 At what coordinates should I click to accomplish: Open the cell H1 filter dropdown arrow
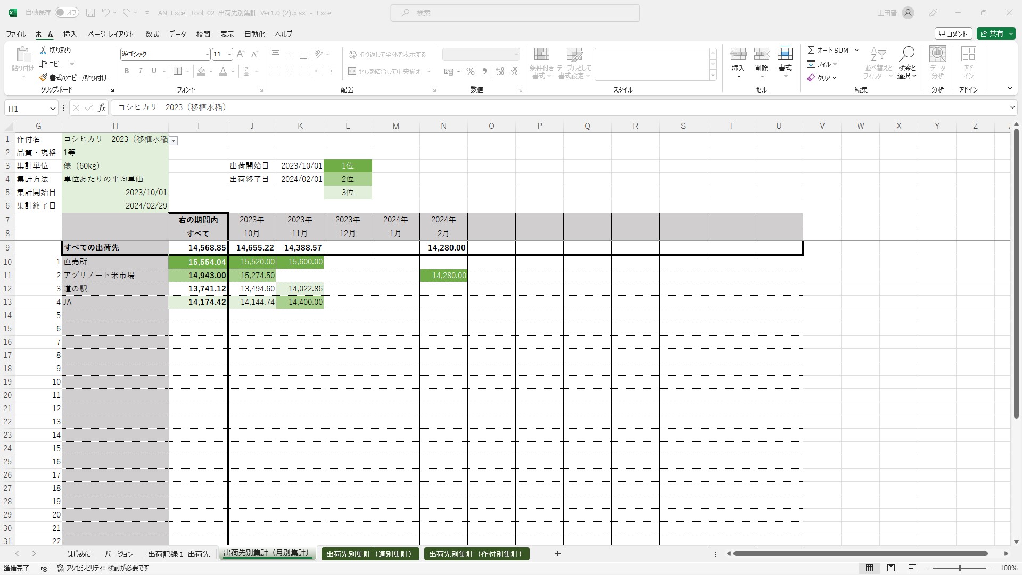tap(173, 140)
